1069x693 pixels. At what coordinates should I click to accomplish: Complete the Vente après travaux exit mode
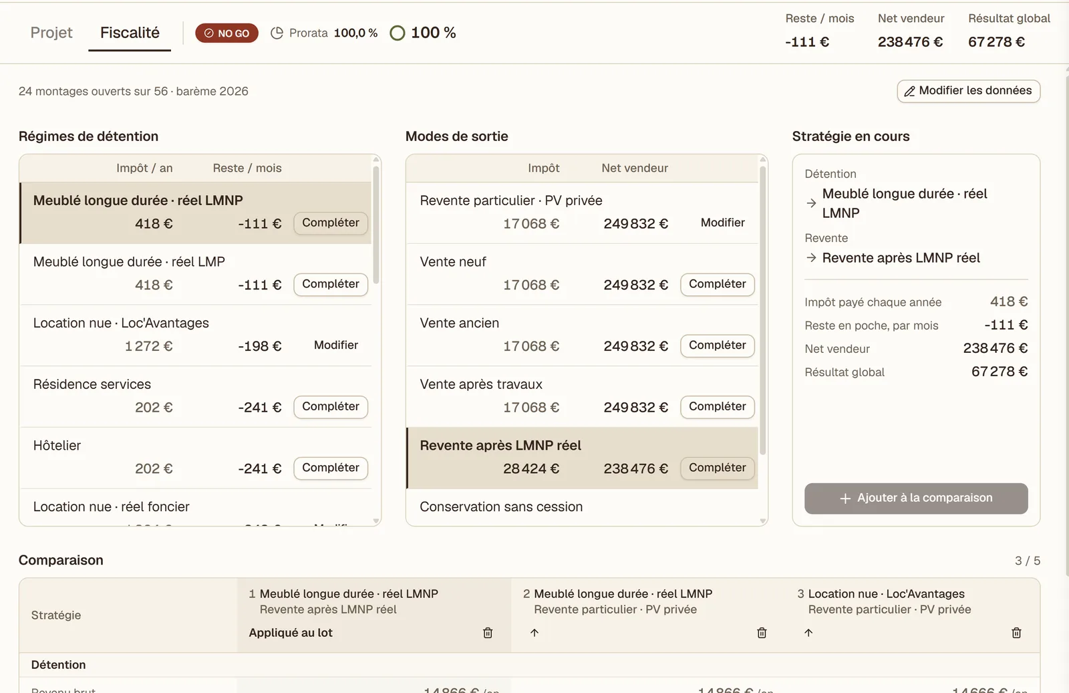[718, 407]
